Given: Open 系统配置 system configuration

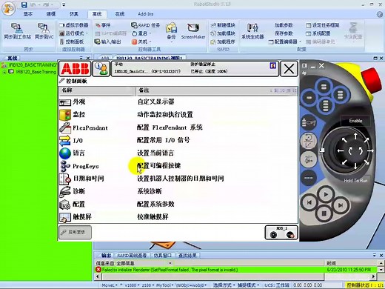Looking at the screenshot, I should pyautogui.click(x=318, y=33).
